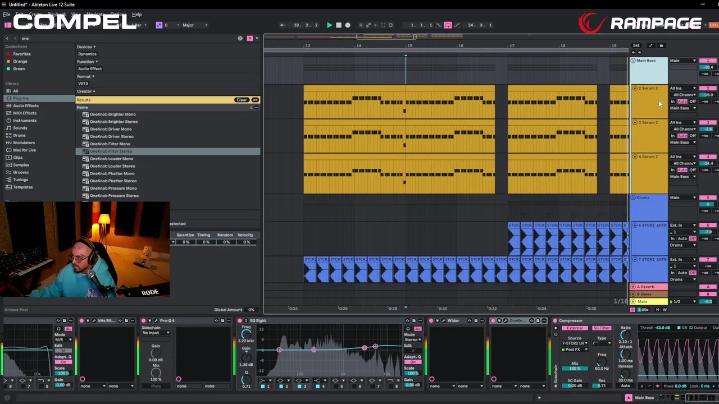
Task: Open the Grooves category
Action: [21, 172]
